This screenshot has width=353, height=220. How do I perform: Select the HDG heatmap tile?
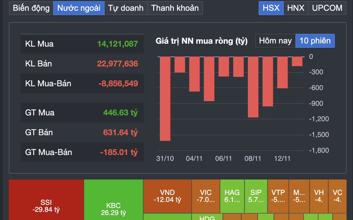207,217
